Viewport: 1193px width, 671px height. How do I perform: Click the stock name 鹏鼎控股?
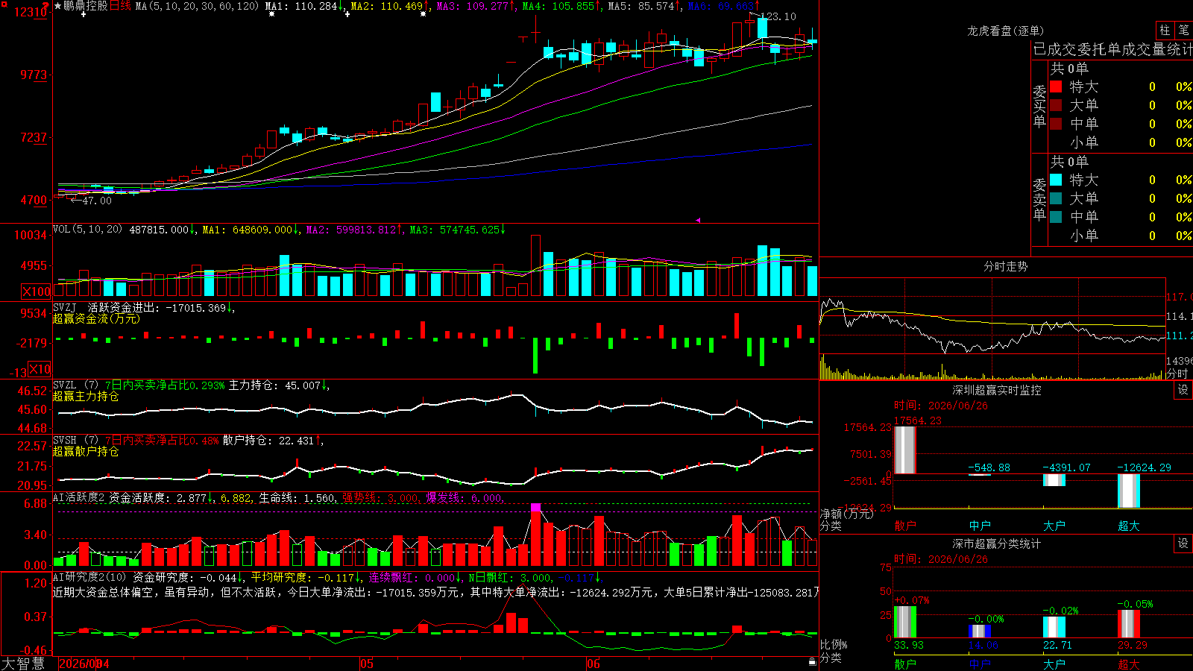point(86,6)
